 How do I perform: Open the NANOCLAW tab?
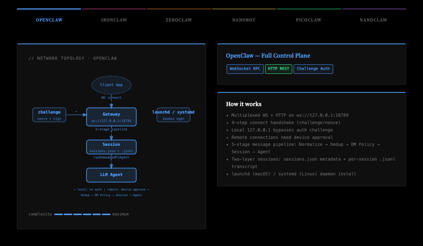(x=373, y=20)
